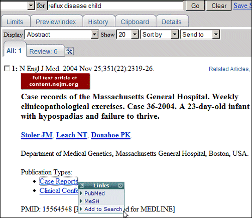Open the Show count dropdown
The width and height of the screenshot is (252, 218).
[135, 35]
